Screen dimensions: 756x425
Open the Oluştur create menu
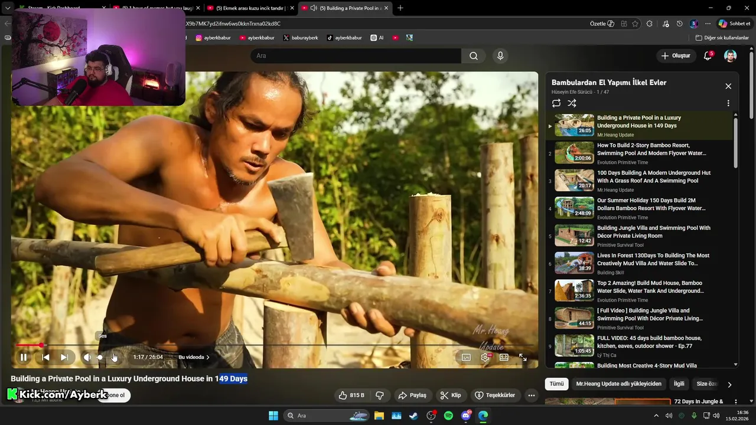pos(675,55)
